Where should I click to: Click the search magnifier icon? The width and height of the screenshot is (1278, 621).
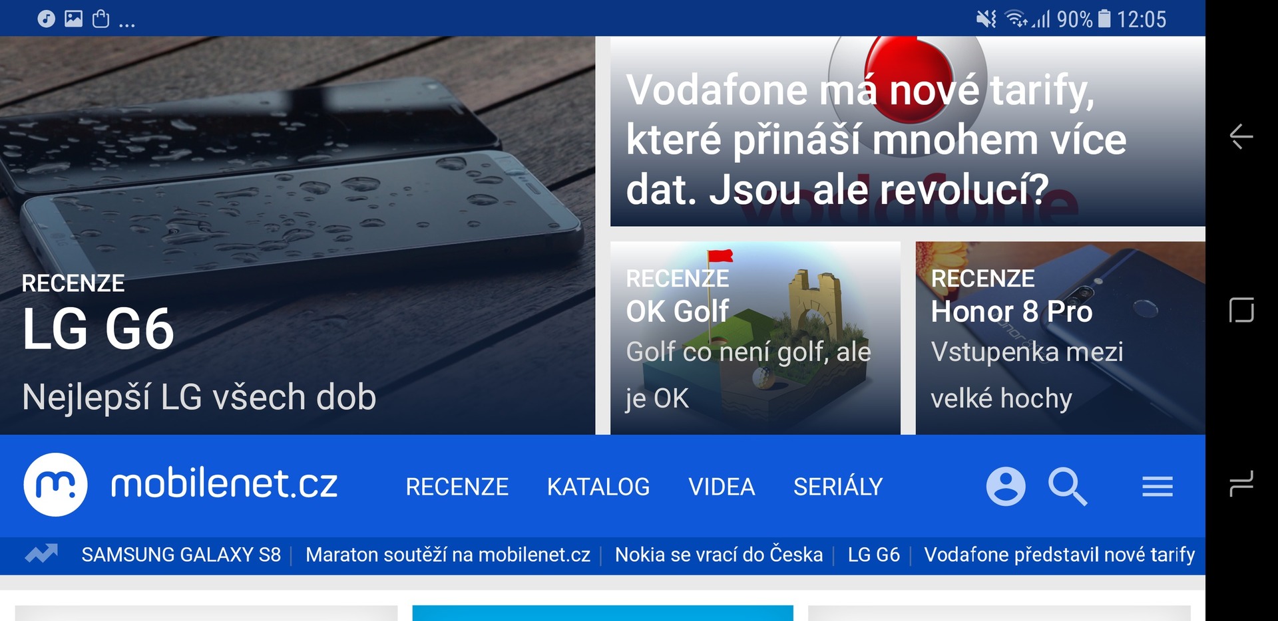pos(1067,487)
